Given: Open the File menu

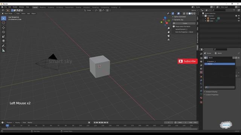Looking at the screenshot, I should click(6, 7).
